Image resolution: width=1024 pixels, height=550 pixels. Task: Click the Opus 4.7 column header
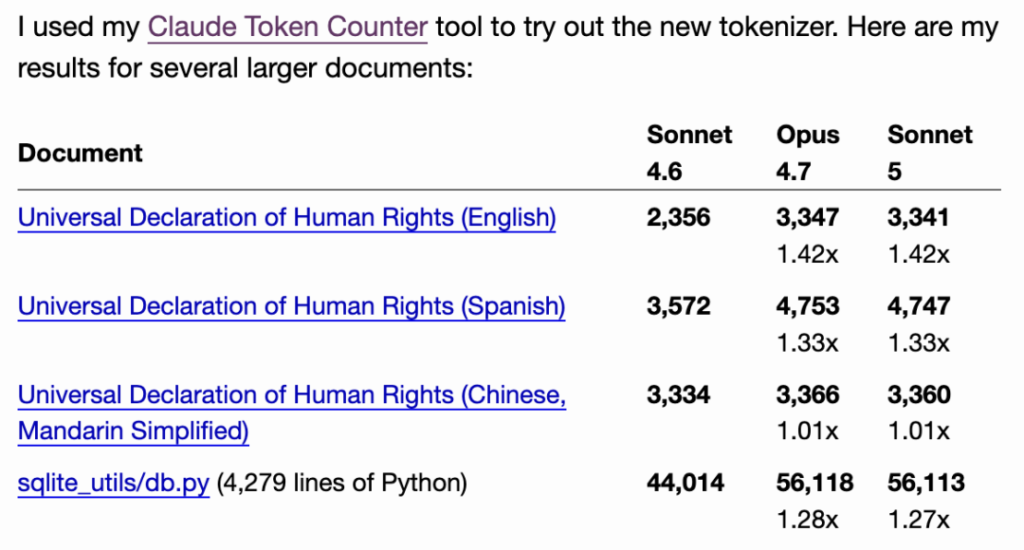(x=808, y=153)
